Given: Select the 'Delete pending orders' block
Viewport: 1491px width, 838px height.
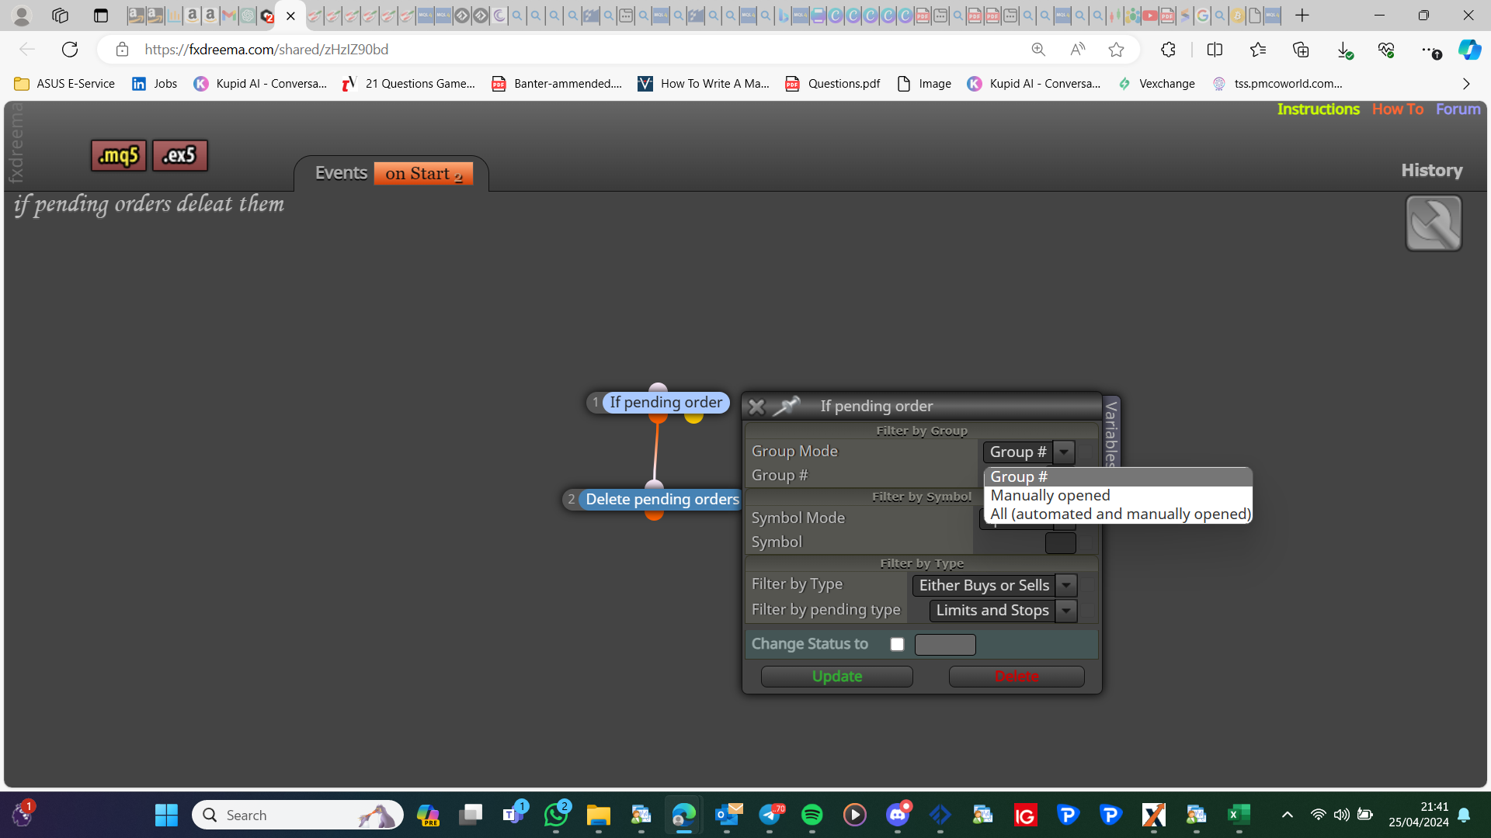Looking at the screenshot, I should (662, 500).
